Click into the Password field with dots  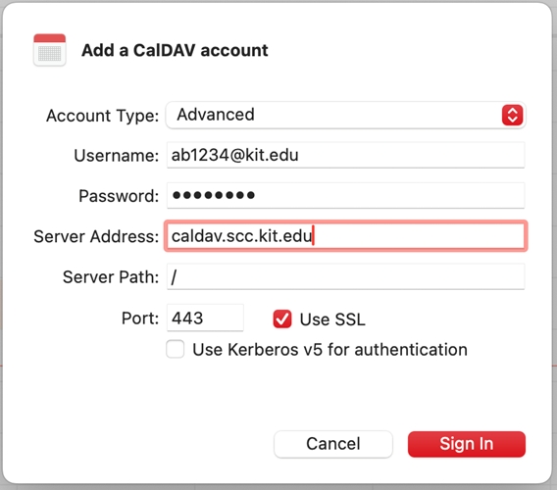click(345, 195)
